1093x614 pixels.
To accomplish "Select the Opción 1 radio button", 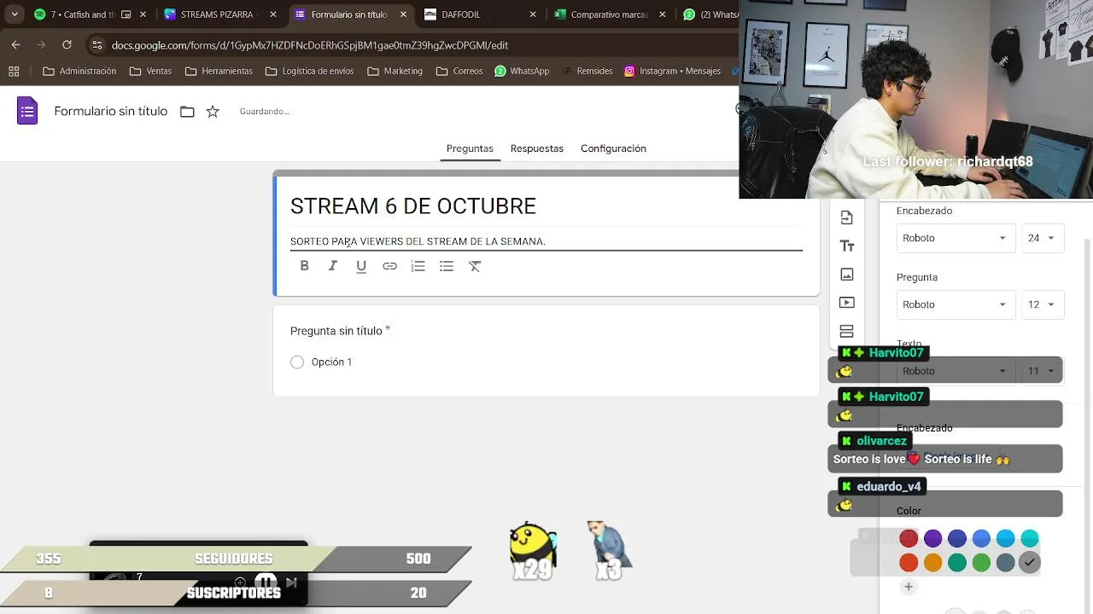I will click(297, 362).
